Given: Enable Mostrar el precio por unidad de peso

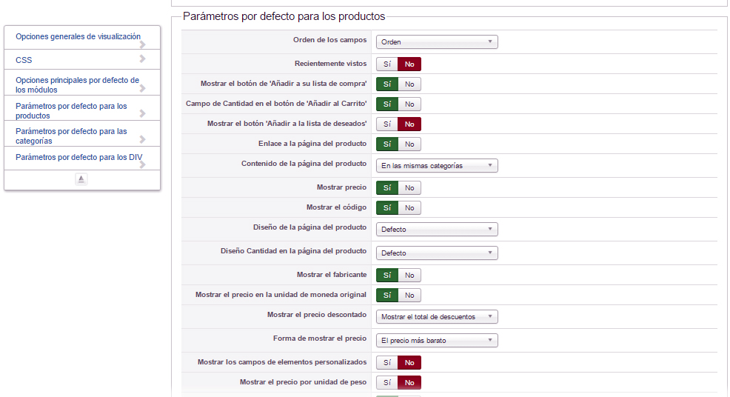Looking at the screenshot, I should (387, 383).
